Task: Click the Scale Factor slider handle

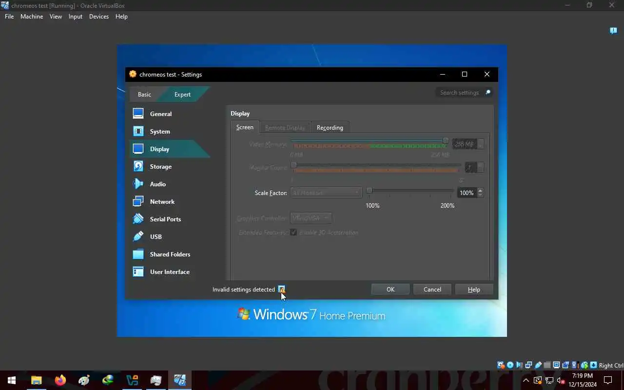Action: pos(369,191)
